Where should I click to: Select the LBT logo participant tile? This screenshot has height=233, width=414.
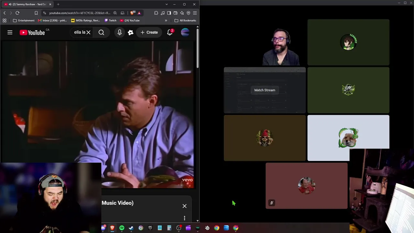tap(348, 90)
